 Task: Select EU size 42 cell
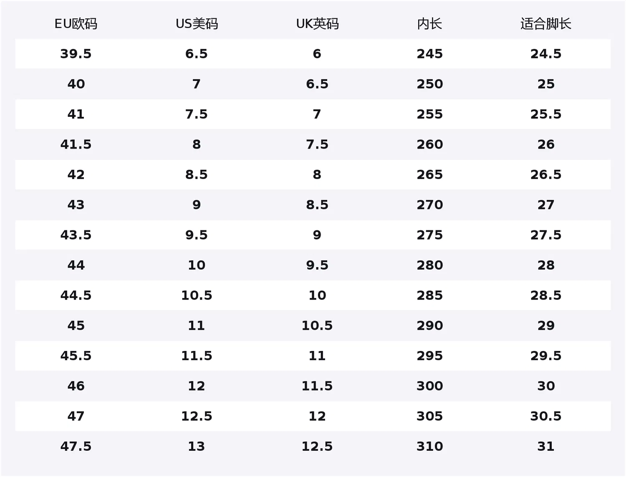(76, 174)
